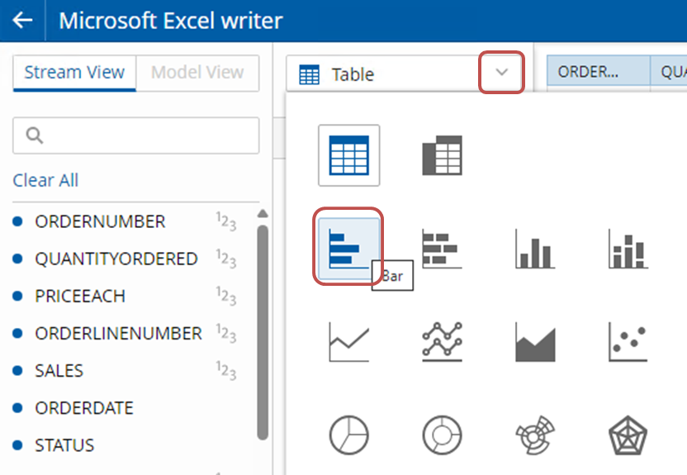Choose the stacked bar chart icon
The width and height of the screenshot is (687, 475).
coord(442,249)
